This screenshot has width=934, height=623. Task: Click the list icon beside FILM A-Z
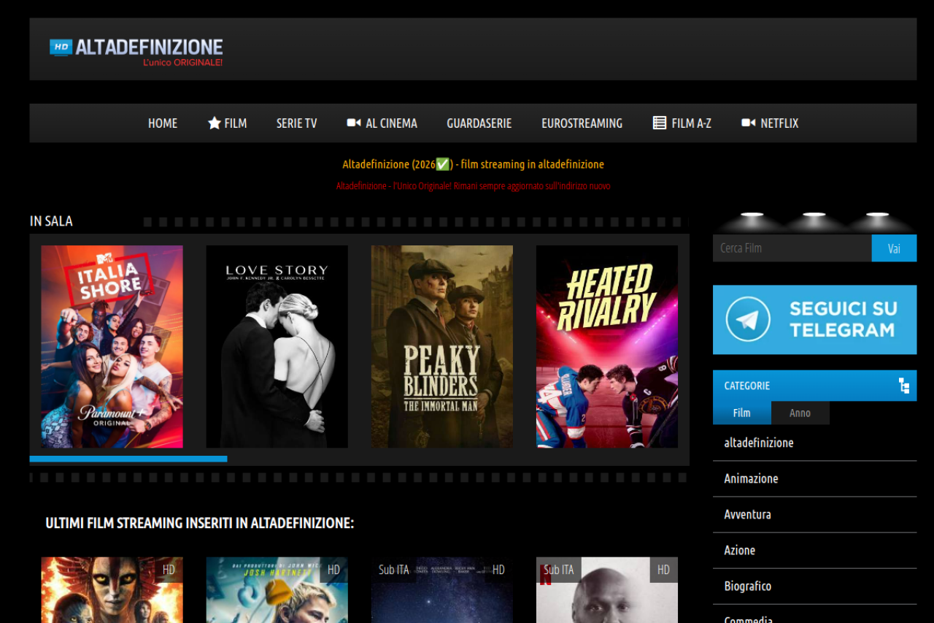[660, 123]
